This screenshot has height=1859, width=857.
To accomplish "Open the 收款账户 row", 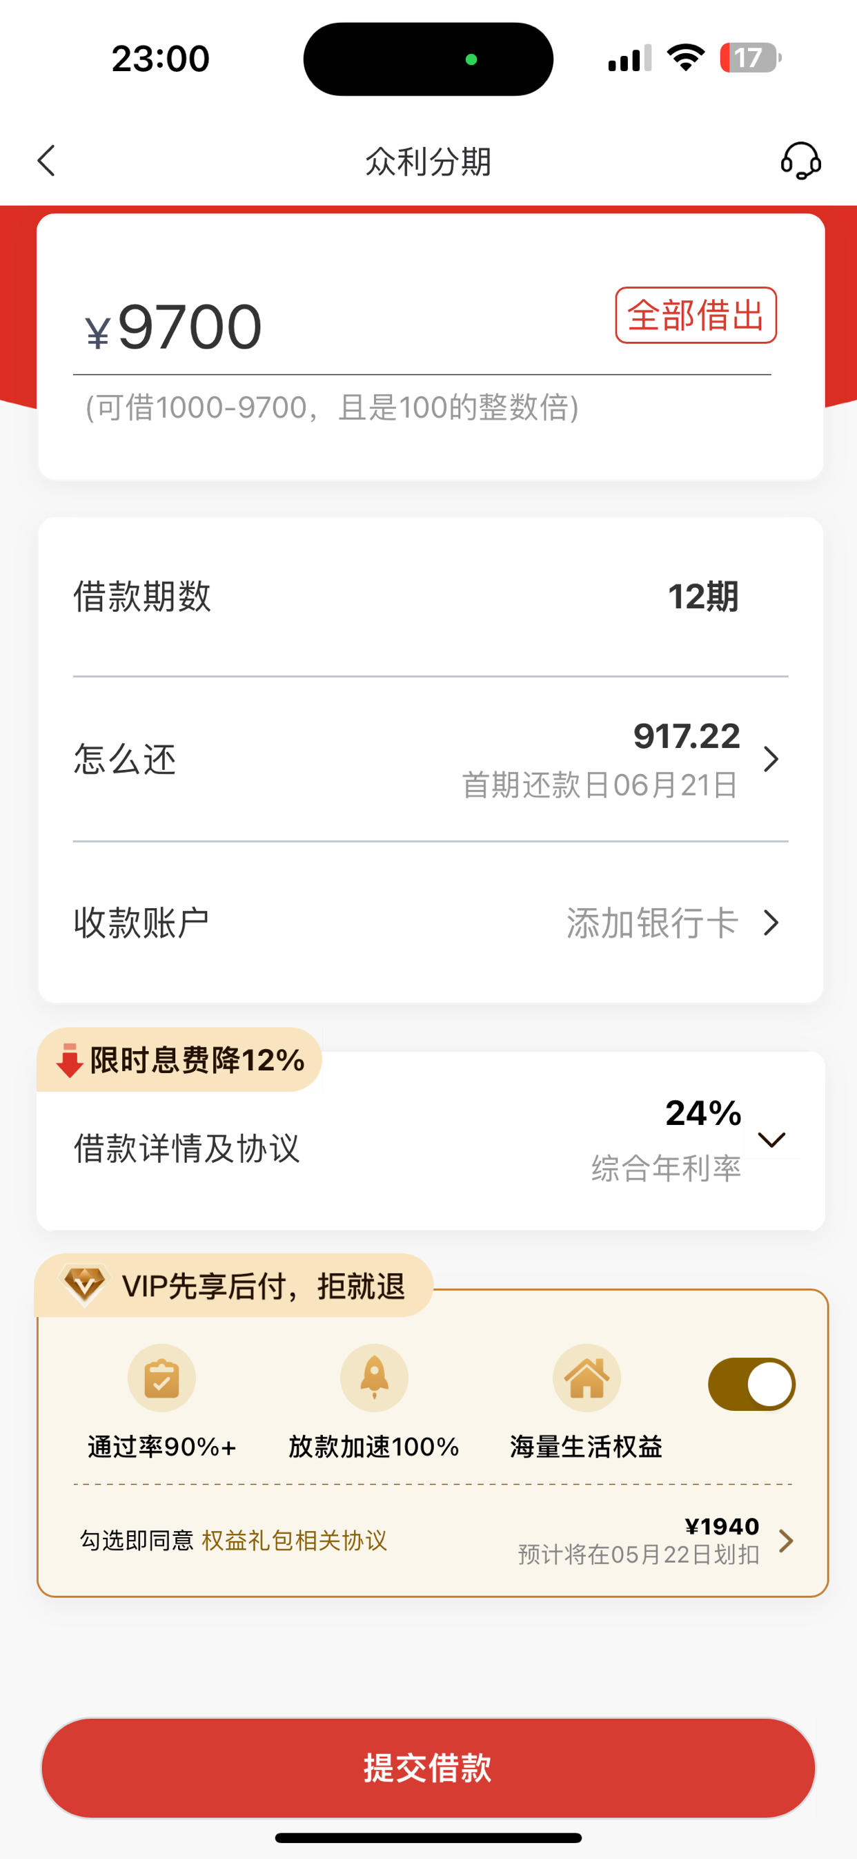I will point(431,923).
